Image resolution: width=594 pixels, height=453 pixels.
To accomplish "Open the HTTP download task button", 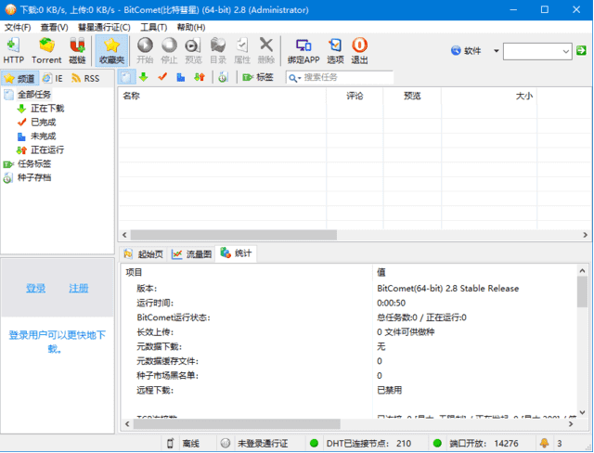I will pyautogui.click(x=14, y=51).
